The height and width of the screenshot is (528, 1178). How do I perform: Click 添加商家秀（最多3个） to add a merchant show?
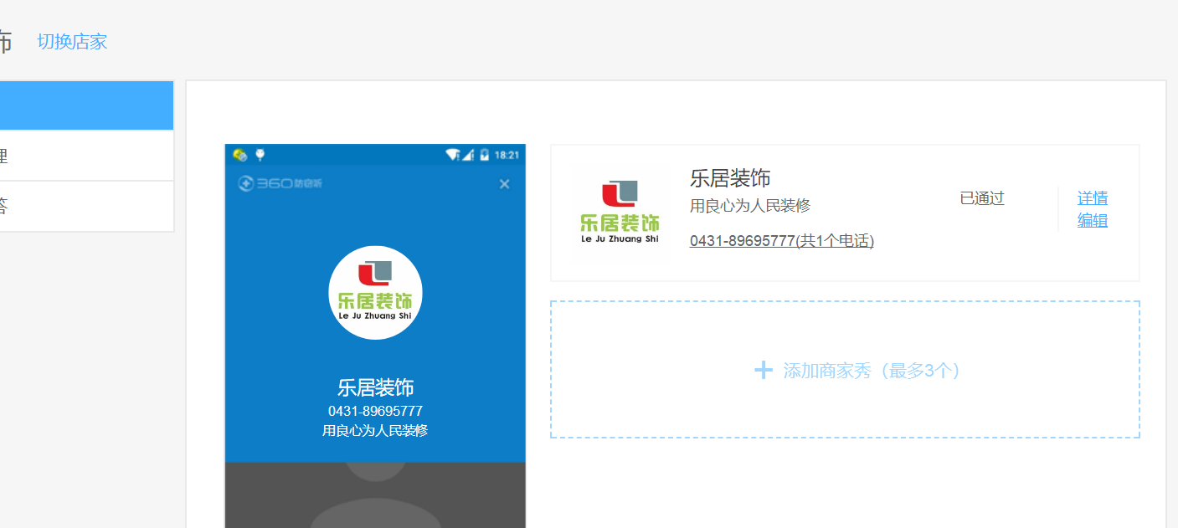(845, 370)
